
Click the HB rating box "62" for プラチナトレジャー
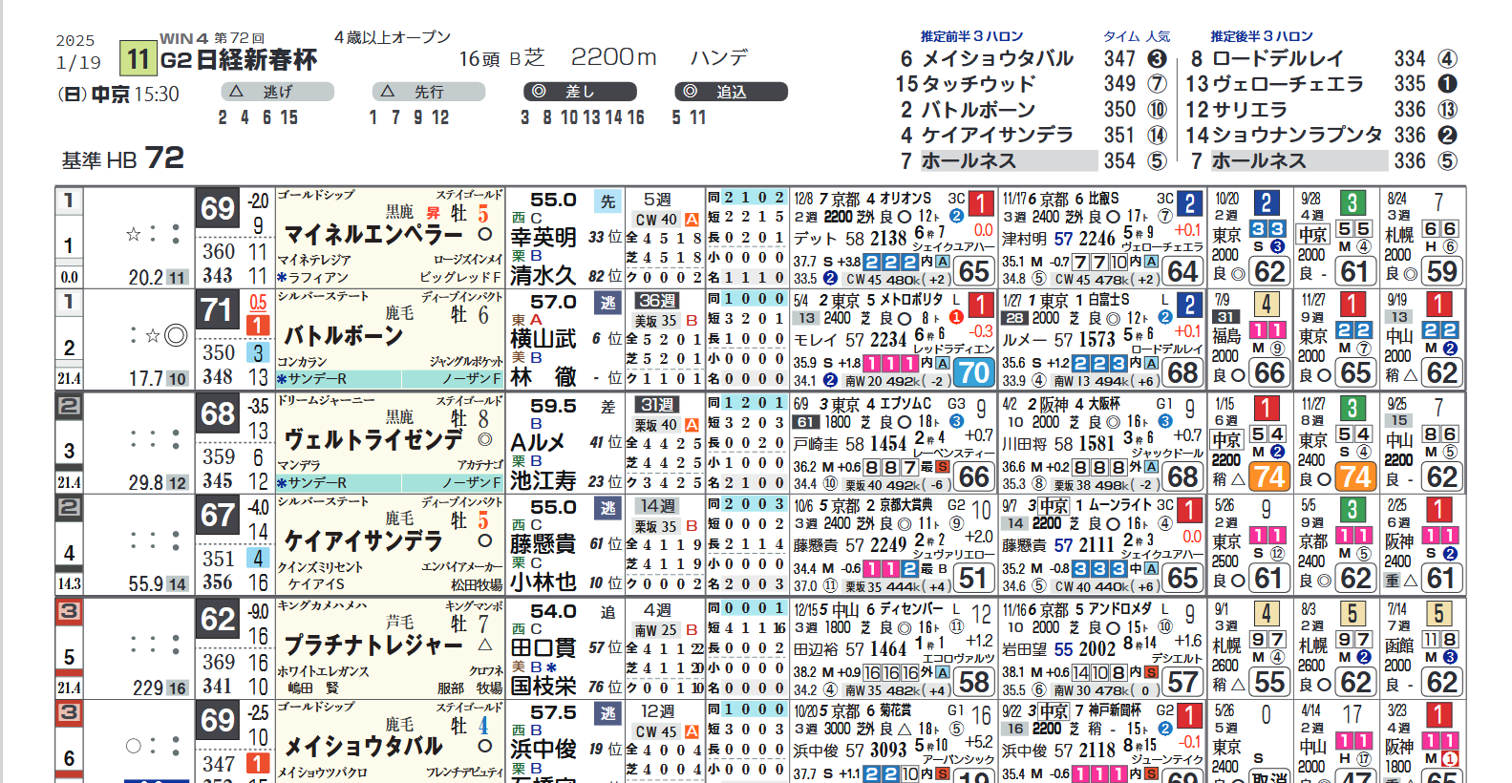coord(217,621)
